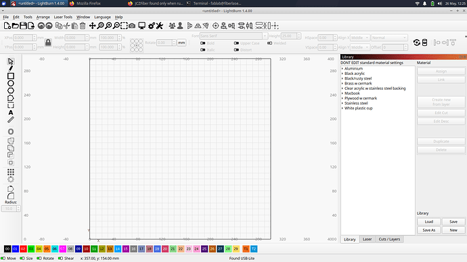The height and width of the screenshot is (262, 467).
Task: Choose the Measure ruler tool
Action: [x=11, y=120]
